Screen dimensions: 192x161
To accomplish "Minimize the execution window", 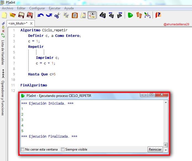I will pyautogui.click(x=144, y=95).
